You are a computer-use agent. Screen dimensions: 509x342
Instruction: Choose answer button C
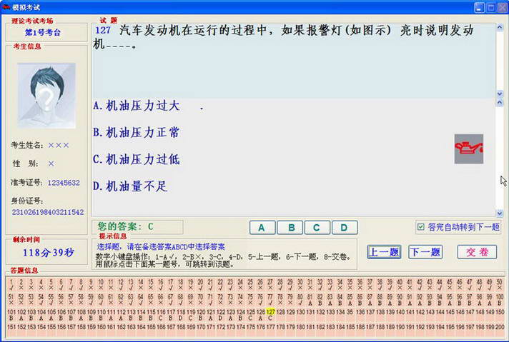point(317,228)
